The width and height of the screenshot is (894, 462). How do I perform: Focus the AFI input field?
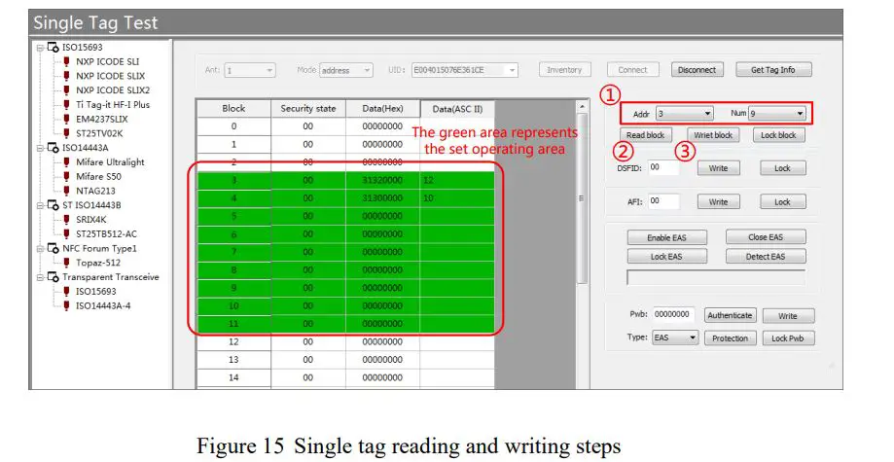(663, 201)
